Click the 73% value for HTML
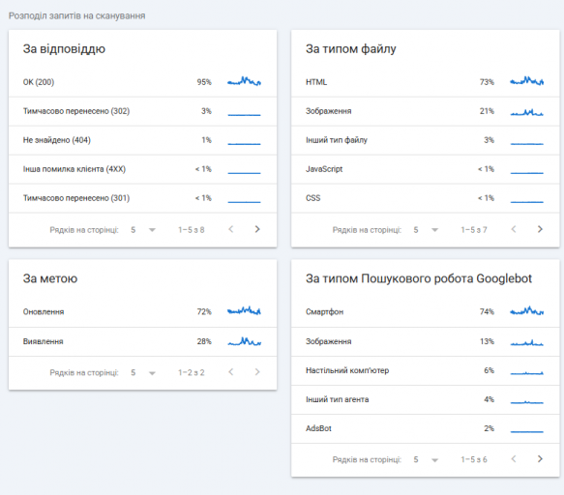 [487, 82]
